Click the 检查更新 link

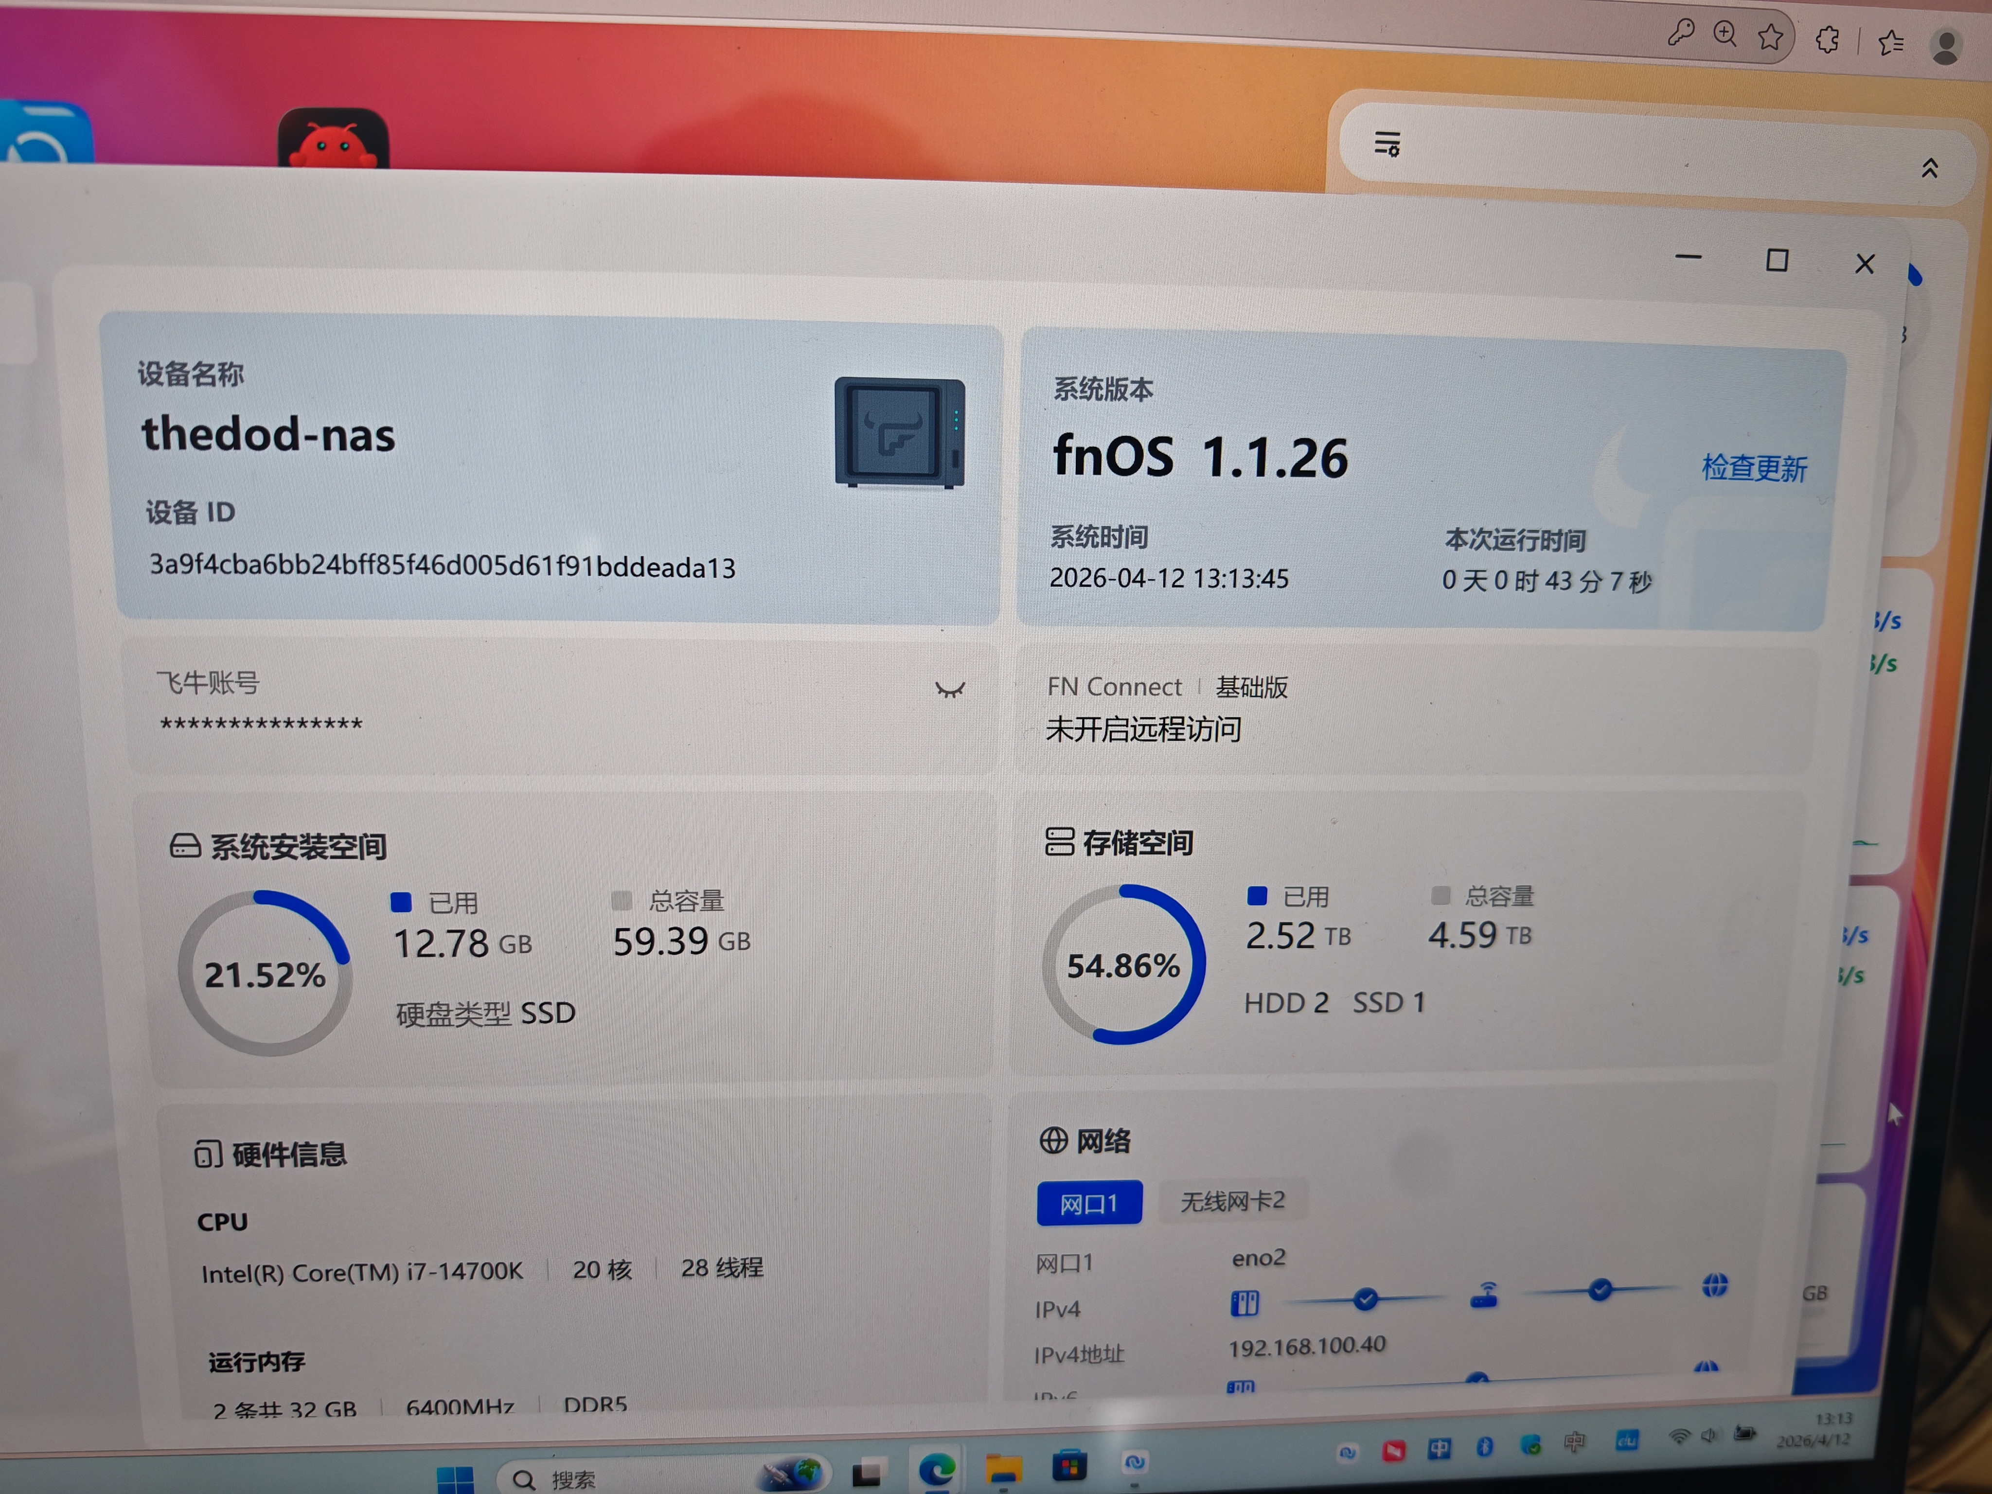coord(1752,468)
